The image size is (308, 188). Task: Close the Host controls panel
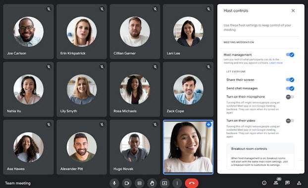293,10
